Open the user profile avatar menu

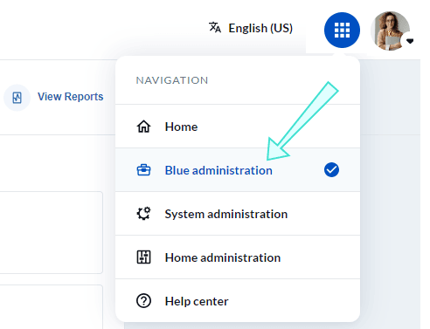(391, 31)
